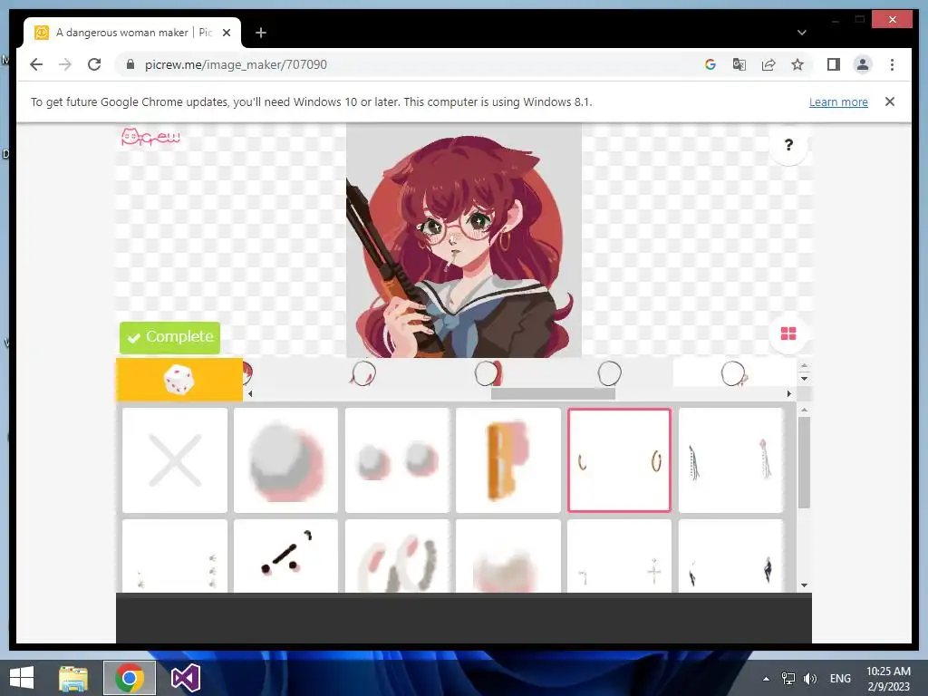Click the ENG language indicator
928x696 pixels.
pyautogui.click(x=840, y=679)
